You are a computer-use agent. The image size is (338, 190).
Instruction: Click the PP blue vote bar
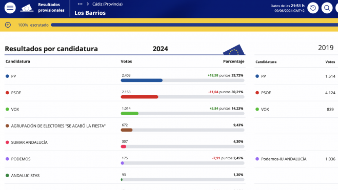coord(142,80)
